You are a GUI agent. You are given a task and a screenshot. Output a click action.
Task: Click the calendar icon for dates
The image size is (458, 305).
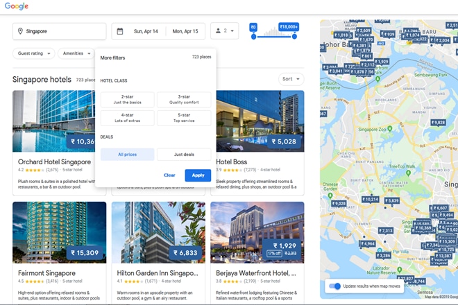coord(120,31)
